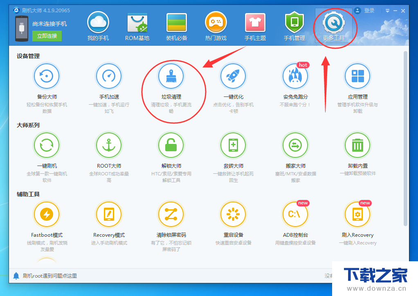
Task: Open ROOT大师 anchor icon
Action: point(109,145)
